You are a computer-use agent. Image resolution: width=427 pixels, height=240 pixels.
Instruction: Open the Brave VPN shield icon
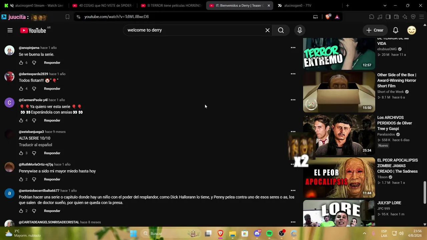click(x=413, y=17)
